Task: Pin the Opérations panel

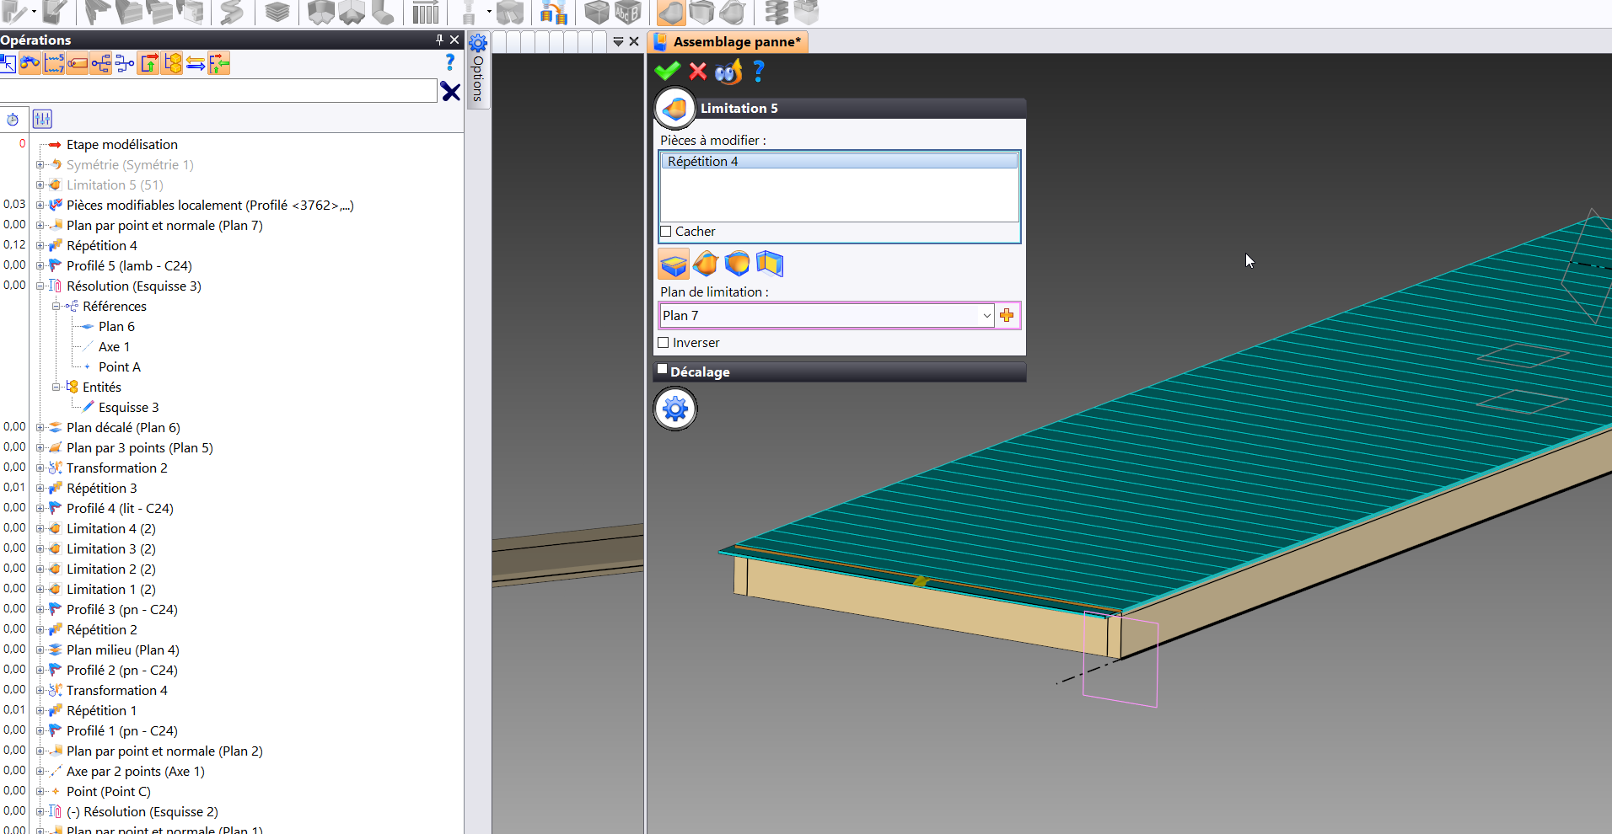Action: (x=439, y=40)
